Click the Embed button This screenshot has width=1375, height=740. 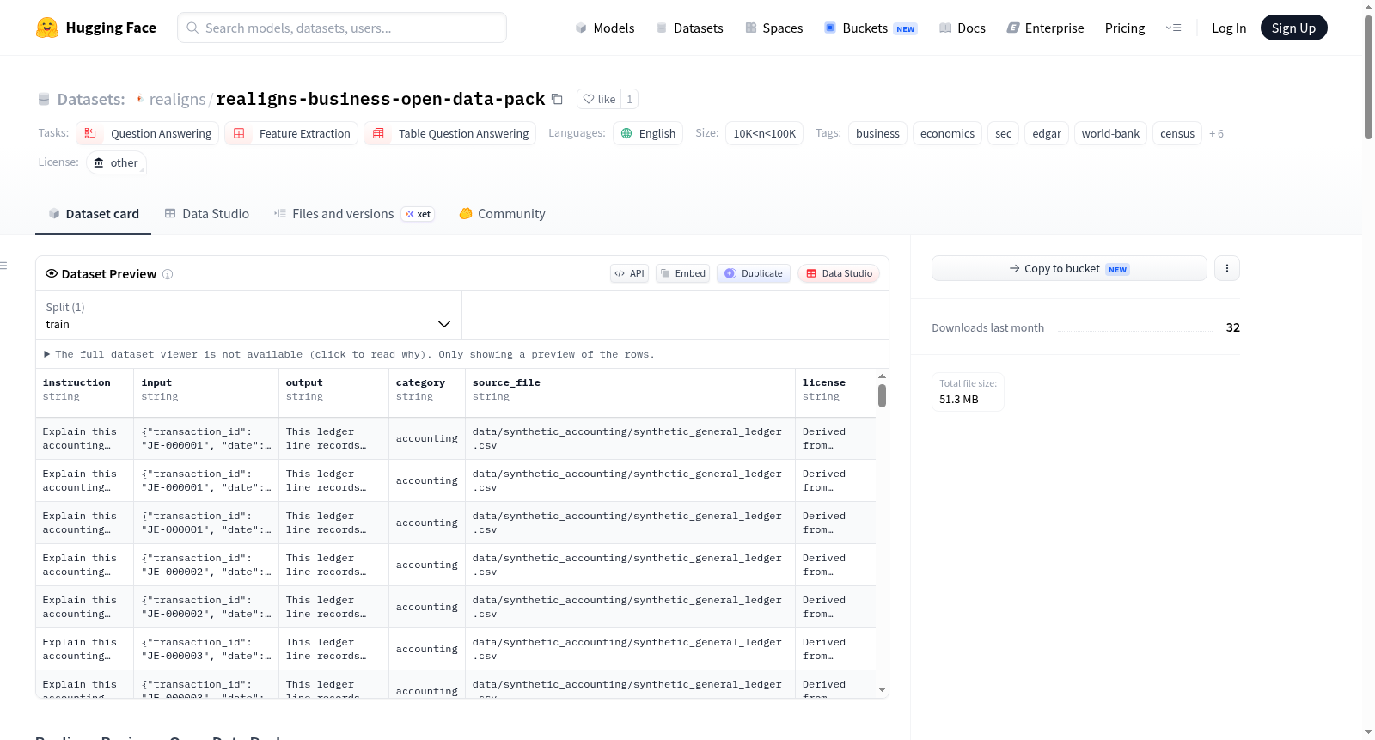point(682,273)
